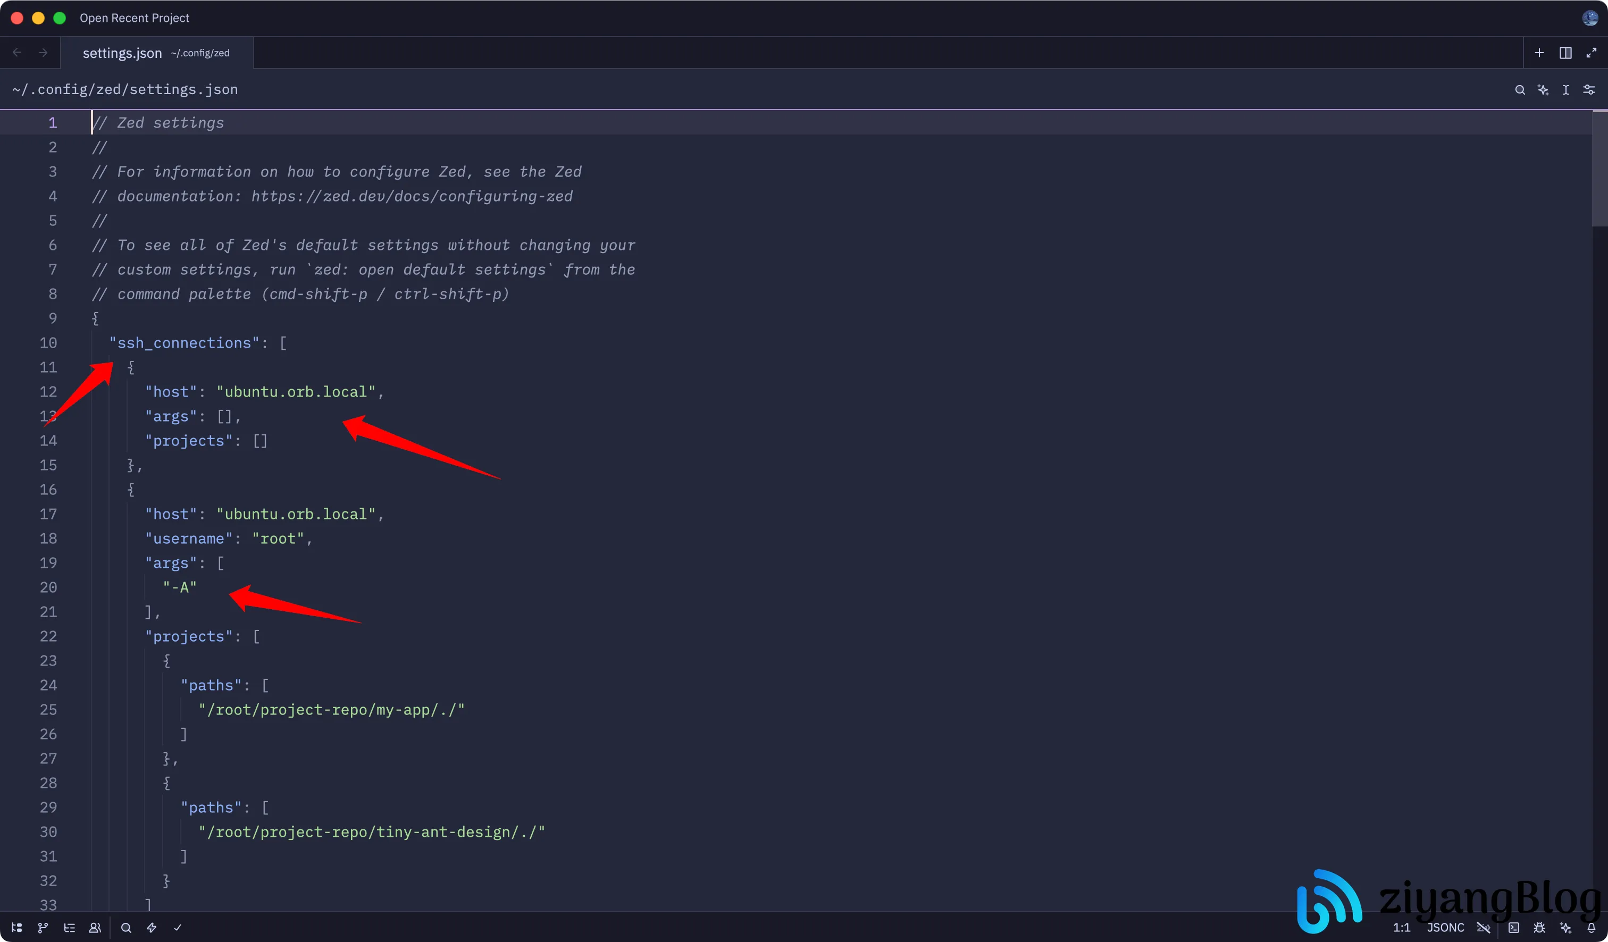Screen dimensions: 1608x942
Task: Open the notifications bell icon
Action: point(1592,927)
